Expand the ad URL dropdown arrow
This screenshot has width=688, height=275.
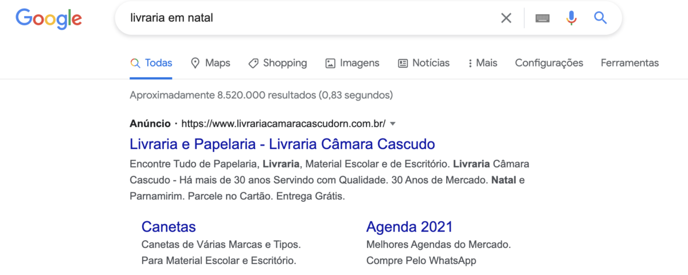coord(393,123)
